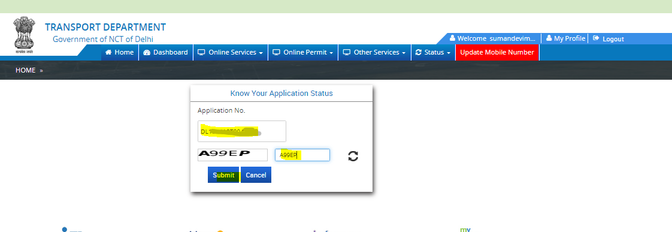The image size is (672, 232).
Task: Click the Welcome sumandevim... user label
Action: coord(492,38)
